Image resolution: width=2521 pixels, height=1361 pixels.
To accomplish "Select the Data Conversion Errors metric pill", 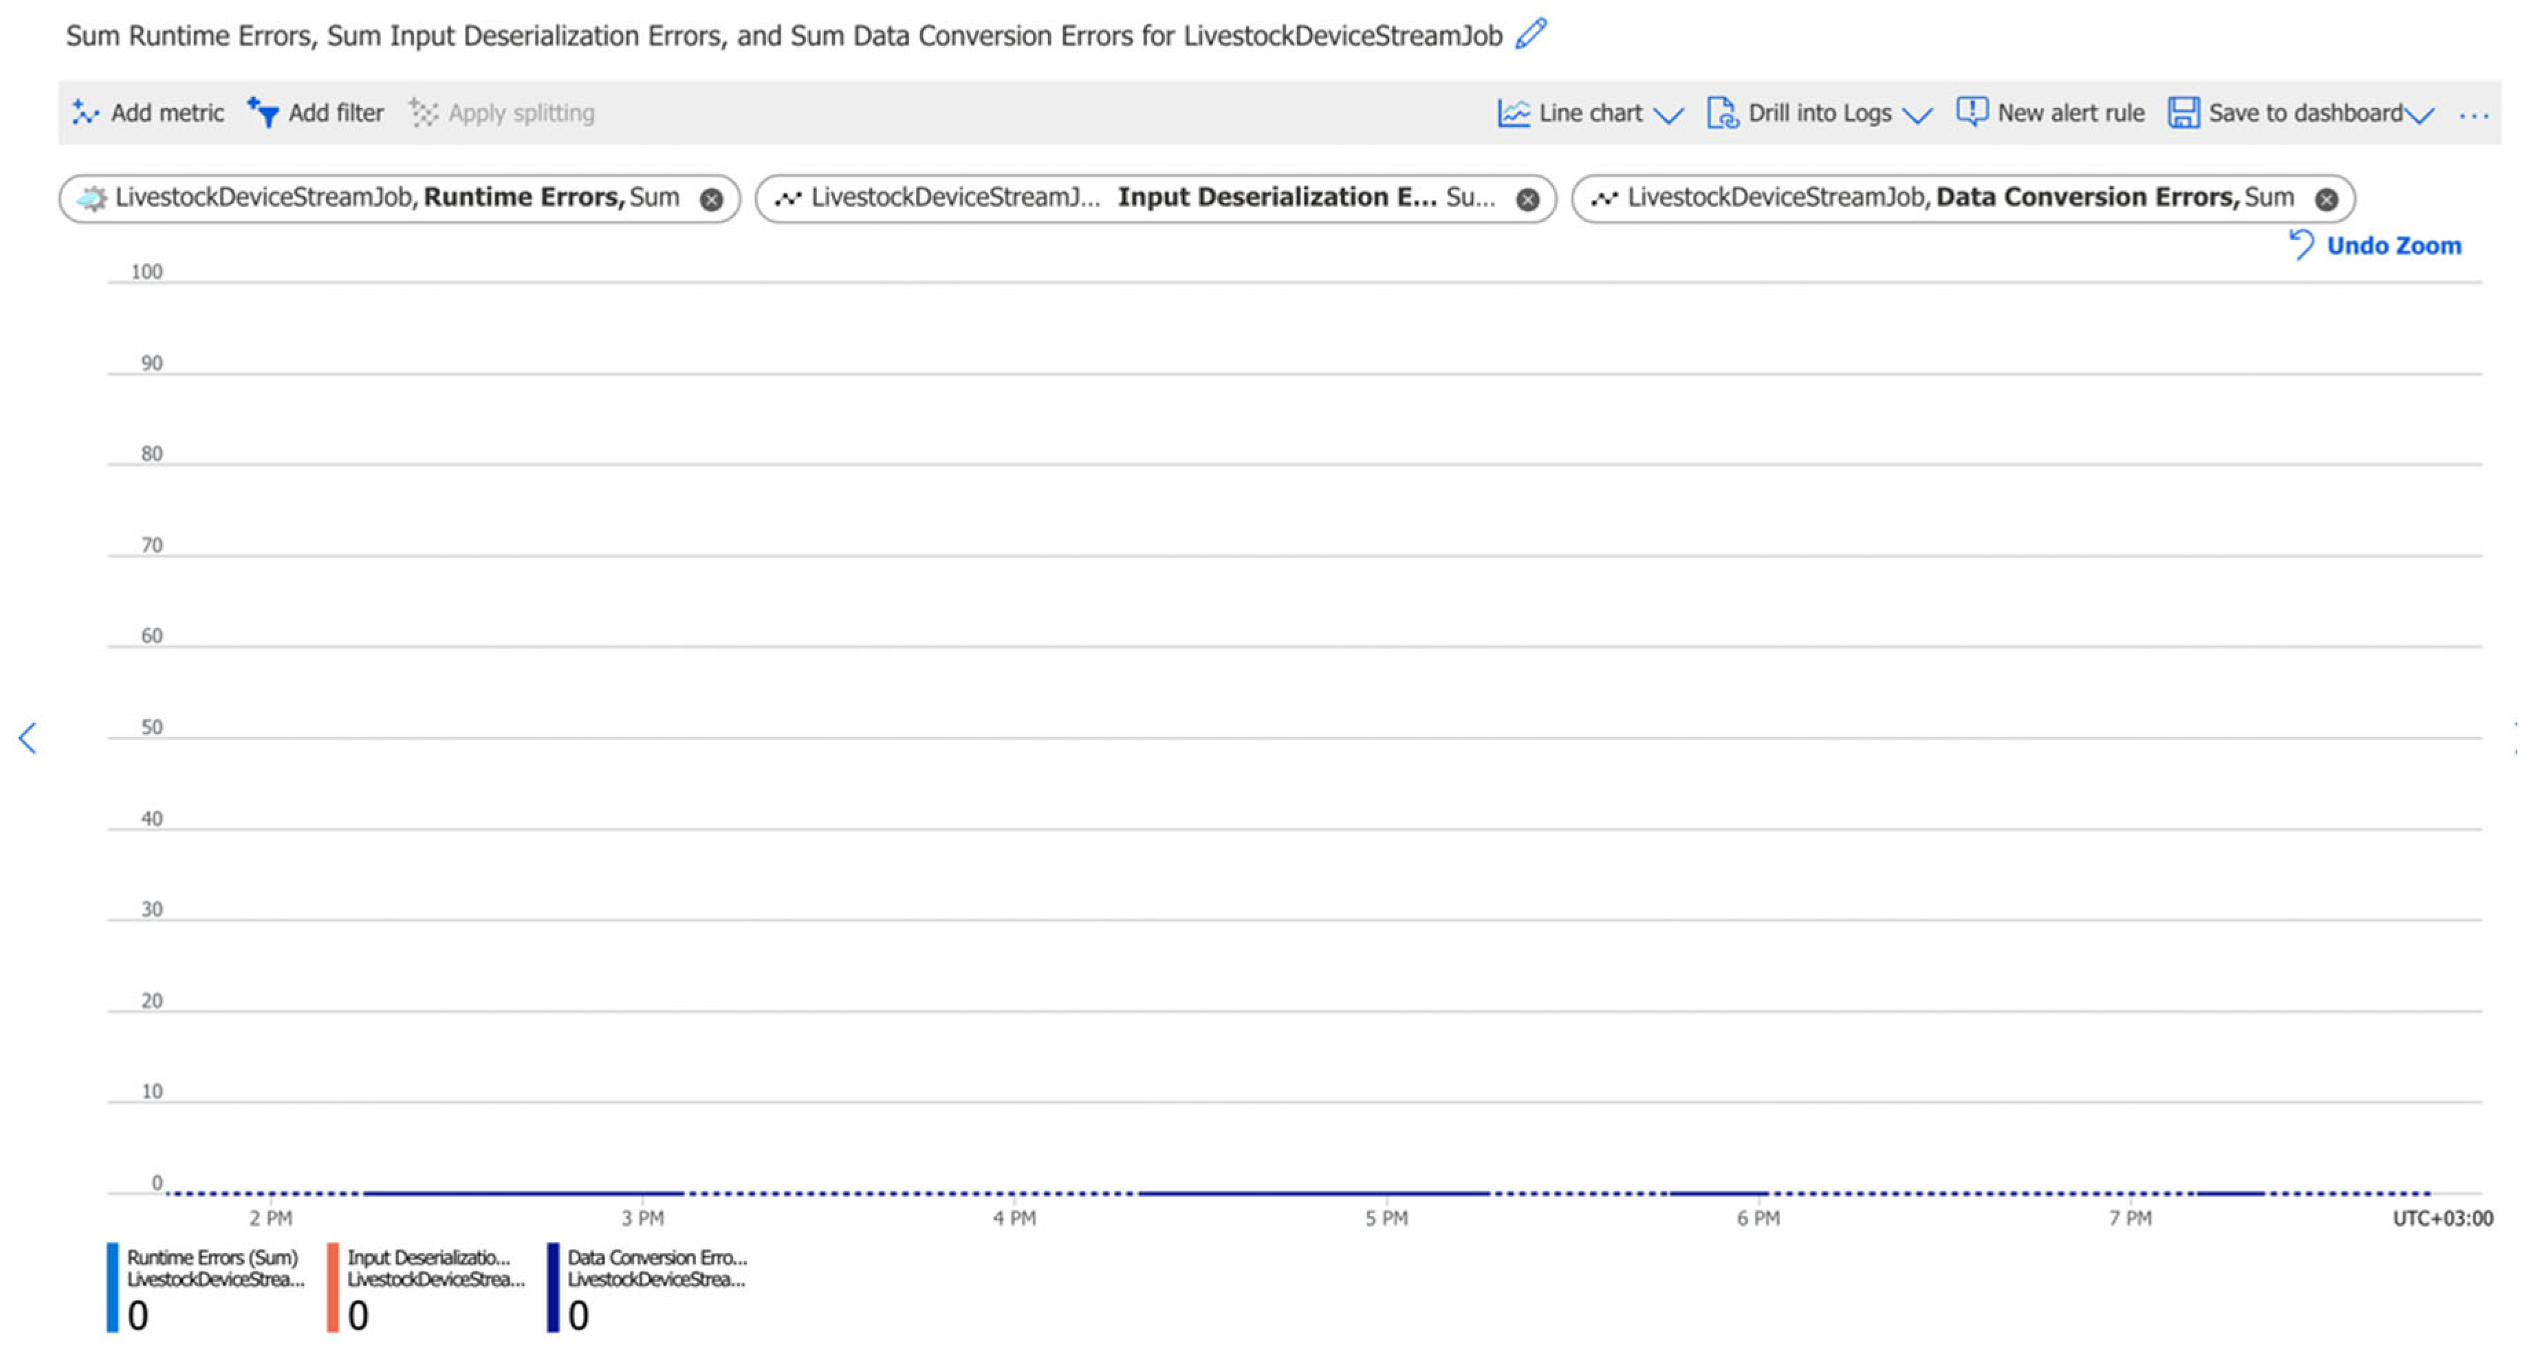I will pyautogui.click(x=1957, y=199).
